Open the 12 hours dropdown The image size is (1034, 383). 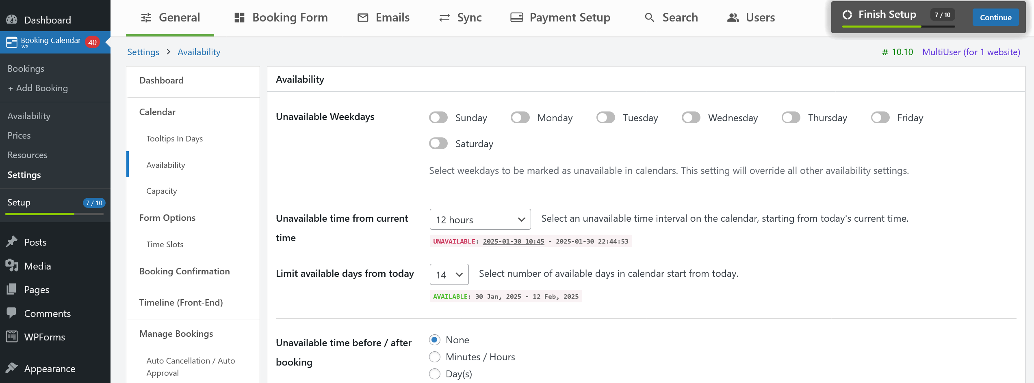(x=480, y=219)
